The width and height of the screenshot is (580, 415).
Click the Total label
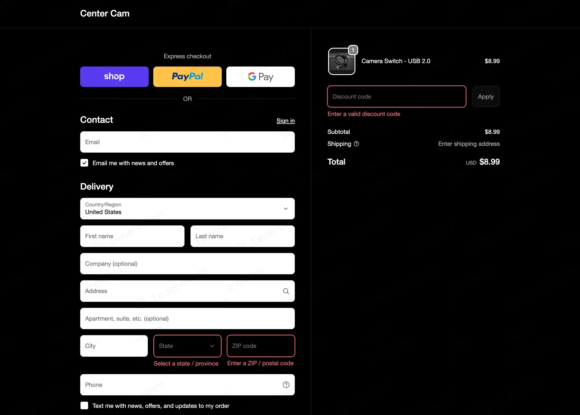[x=336, y=162]
